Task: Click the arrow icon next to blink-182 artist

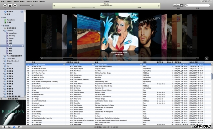Action: click(x=93, y=64)
